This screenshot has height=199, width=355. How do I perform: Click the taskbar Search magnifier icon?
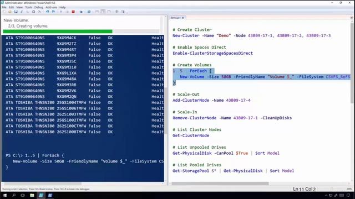click(x=14, y=195)
